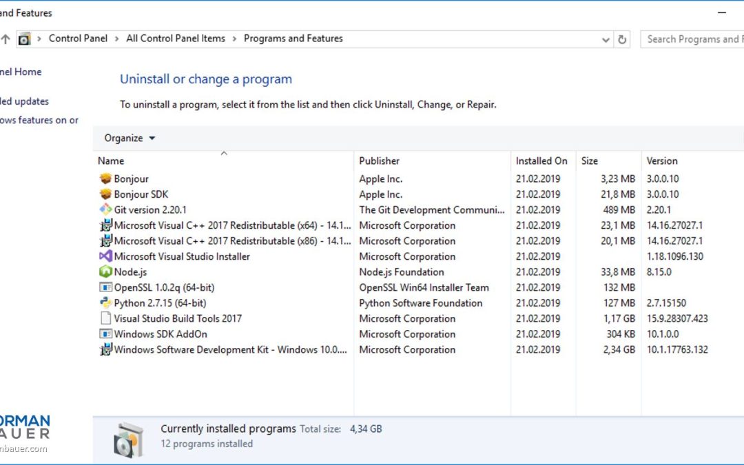Click version number 1.18.1096.130
Screen dimensions: 744x465
tap(675, 257)
